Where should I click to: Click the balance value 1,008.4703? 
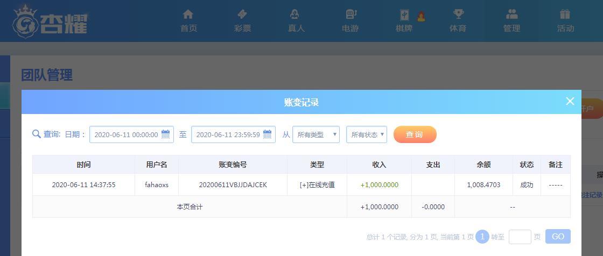point(484,185)
